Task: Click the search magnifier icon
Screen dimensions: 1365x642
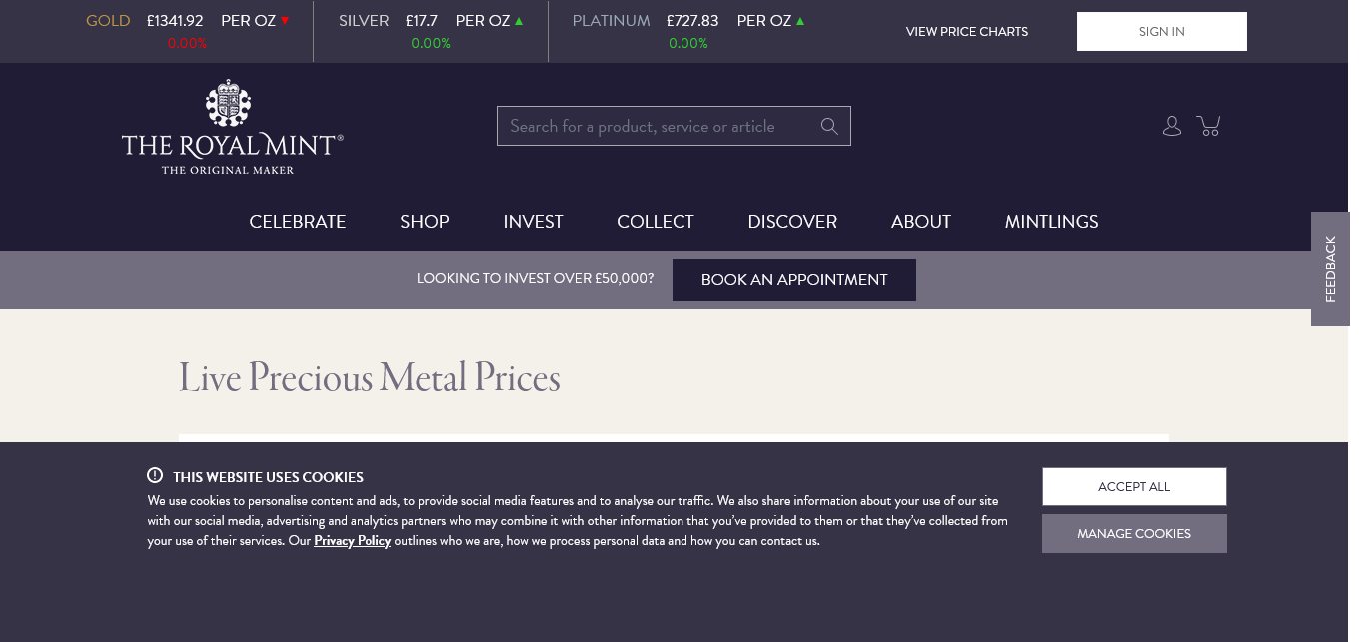Action: [x=829, y=126]
